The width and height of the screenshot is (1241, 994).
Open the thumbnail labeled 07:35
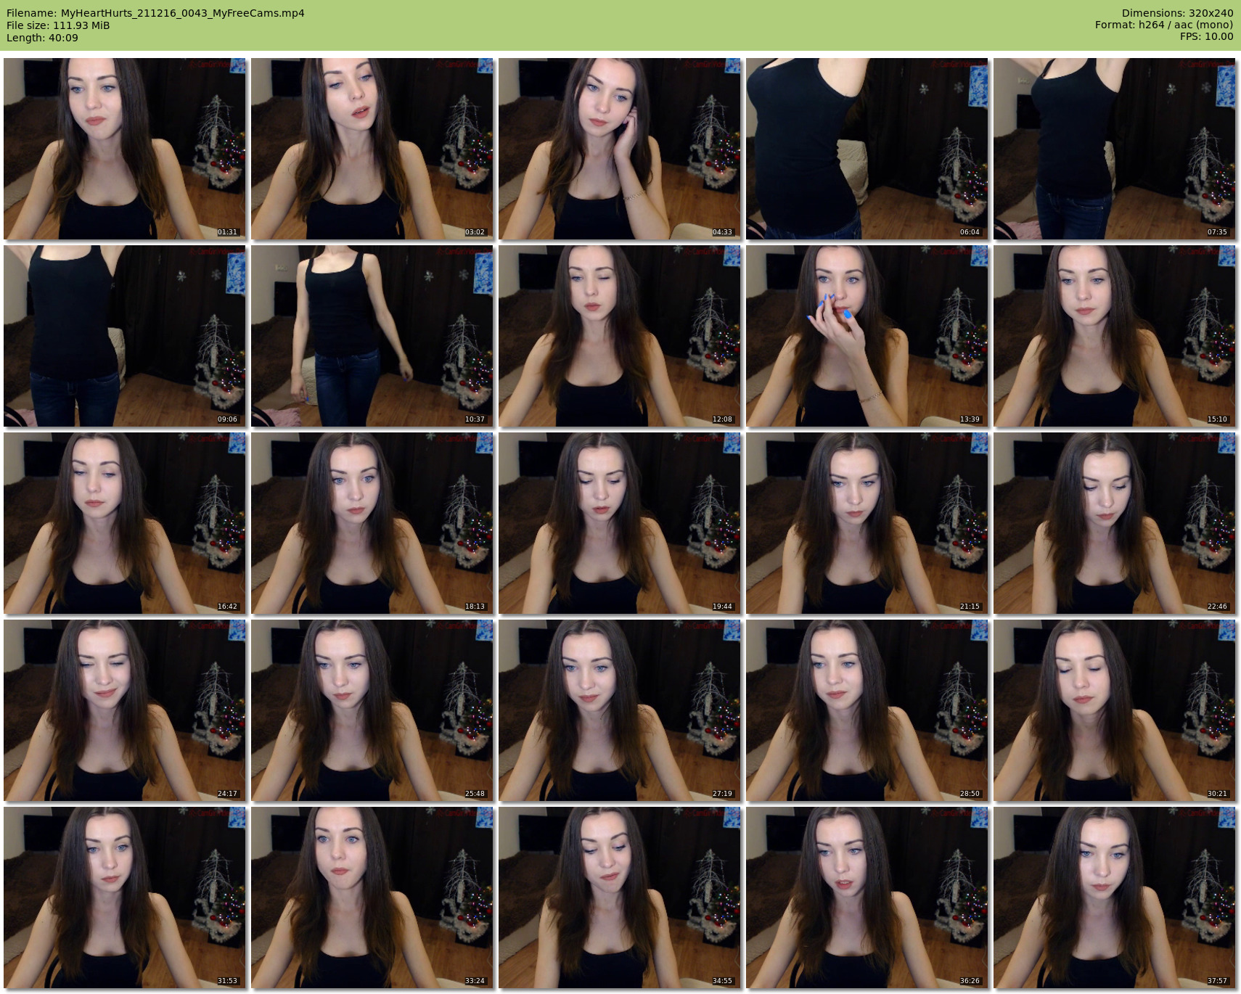coord(1115,149)
